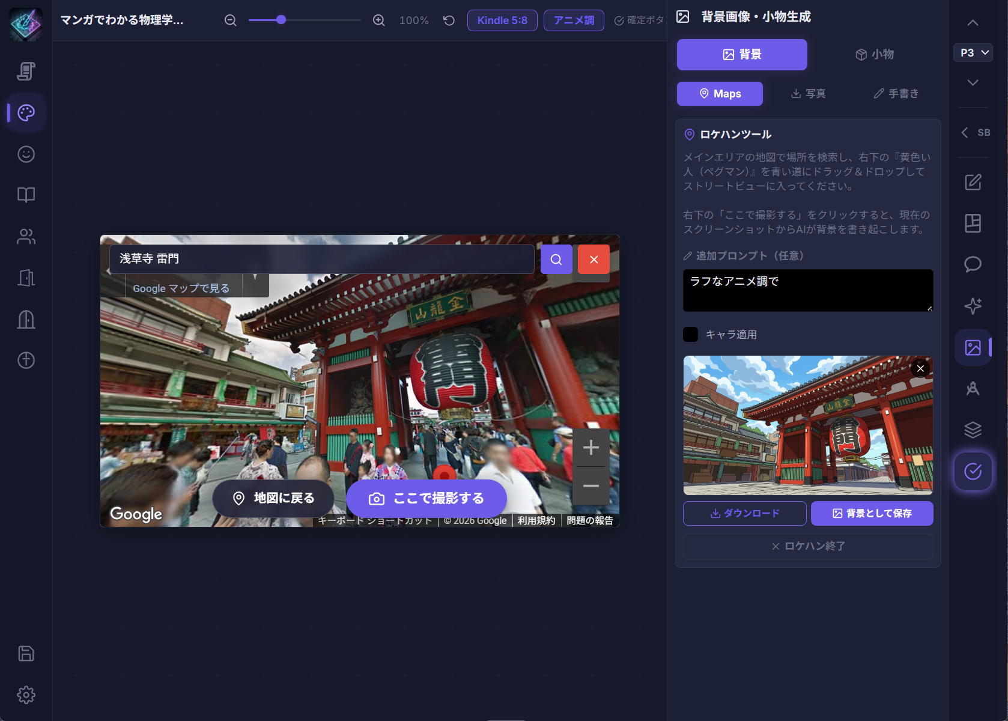Click the AI sparkle generation icon
Screen dimensions: 1008x721
tap(973, 306)
